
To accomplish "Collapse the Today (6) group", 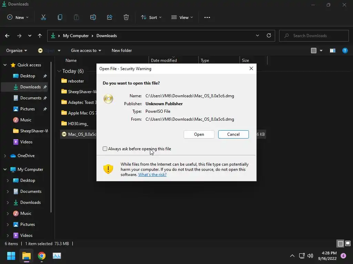I will [x=59, y=71].
